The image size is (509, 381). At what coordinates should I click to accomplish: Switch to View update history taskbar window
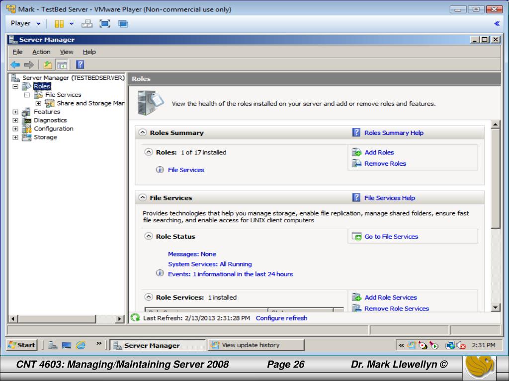[x=256, y=345]
